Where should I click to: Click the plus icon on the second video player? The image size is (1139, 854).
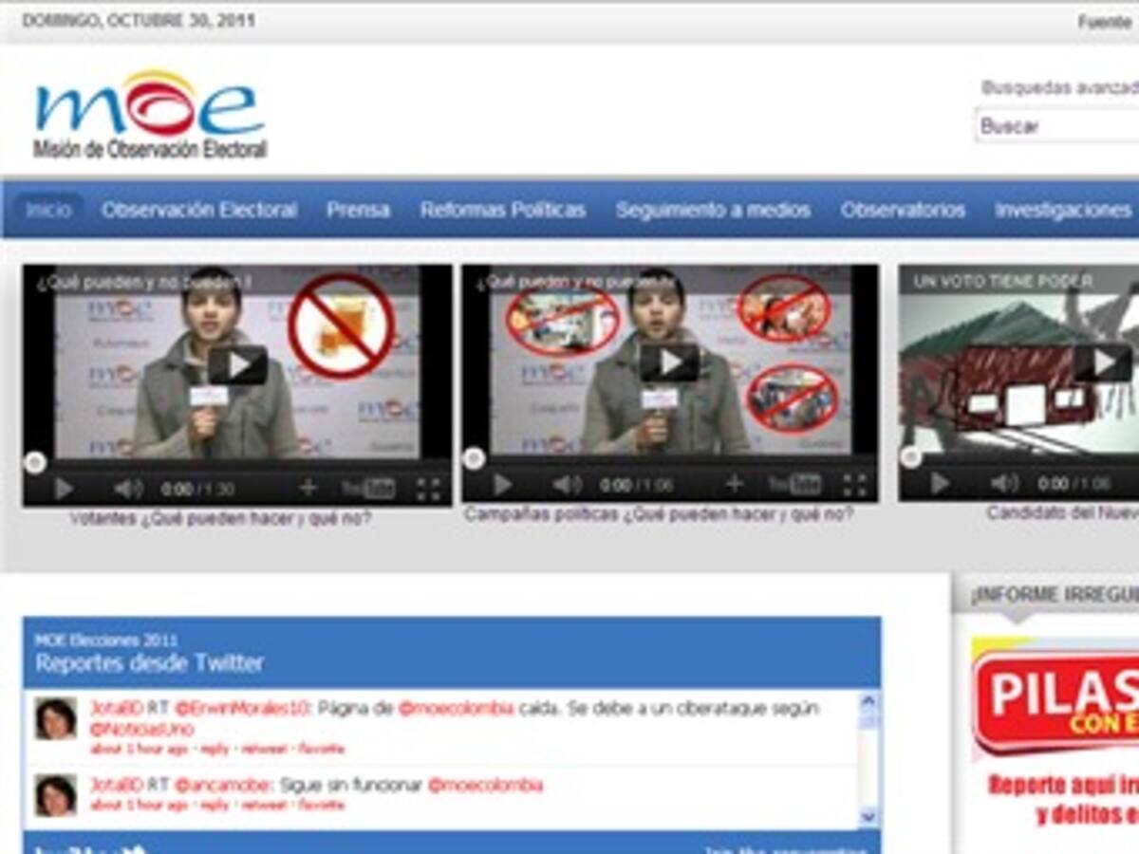click(x=736, y=483)
